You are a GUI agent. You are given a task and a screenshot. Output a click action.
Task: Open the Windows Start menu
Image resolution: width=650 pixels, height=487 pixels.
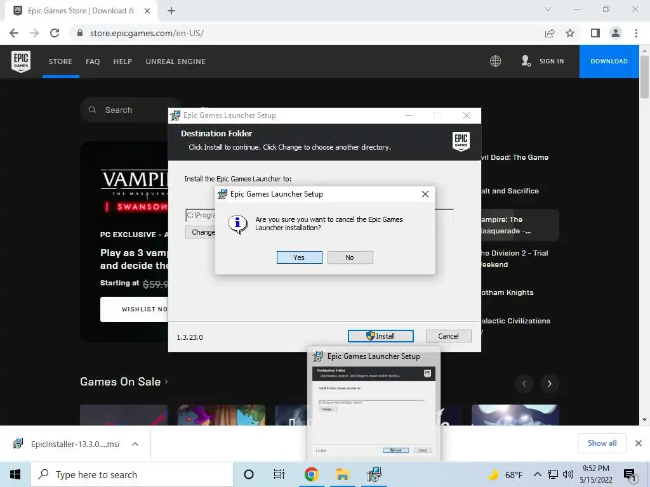pos(15,474)
